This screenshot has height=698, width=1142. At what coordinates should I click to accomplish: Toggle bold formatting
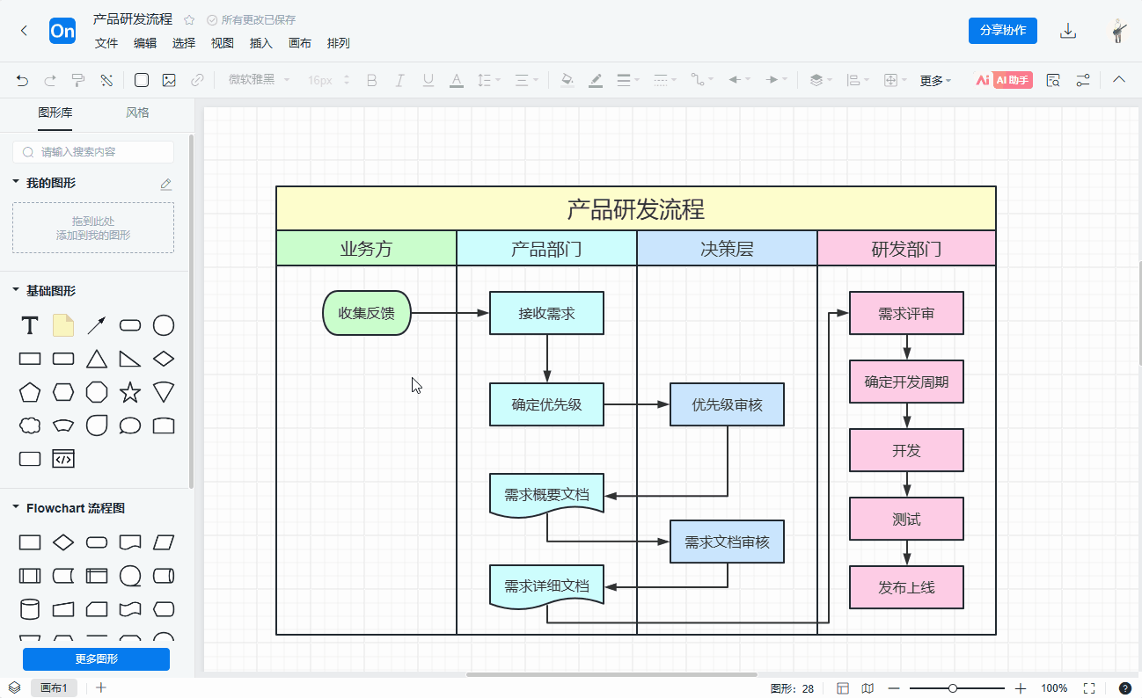pyautogui.click(x=371, y=80)
